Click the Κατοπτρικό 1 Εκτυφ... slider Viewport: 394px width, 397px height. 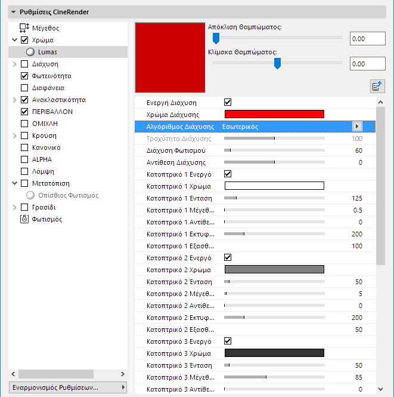[274, 233]
